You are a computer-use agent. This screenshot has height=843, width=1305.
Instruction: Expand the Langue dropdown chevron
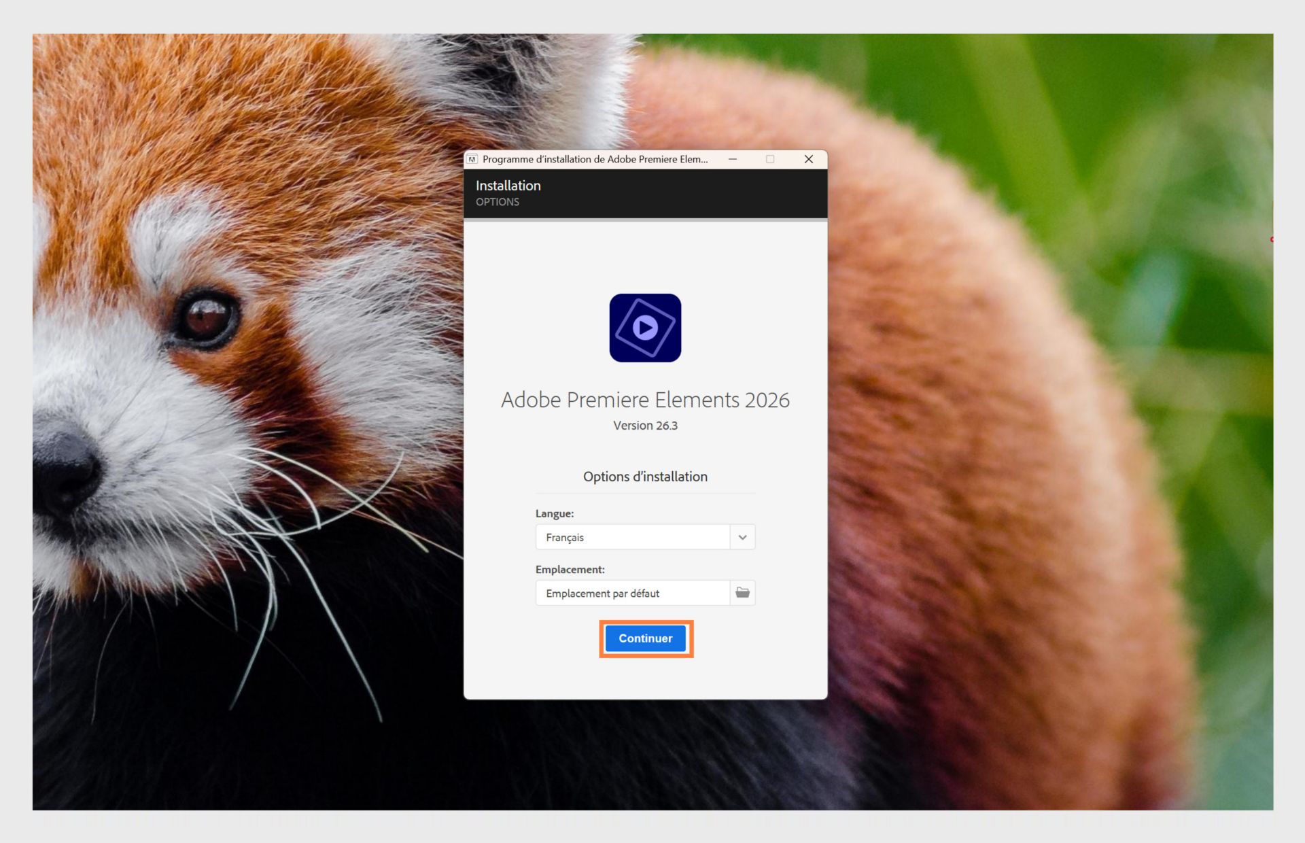(x=742, y=537)
